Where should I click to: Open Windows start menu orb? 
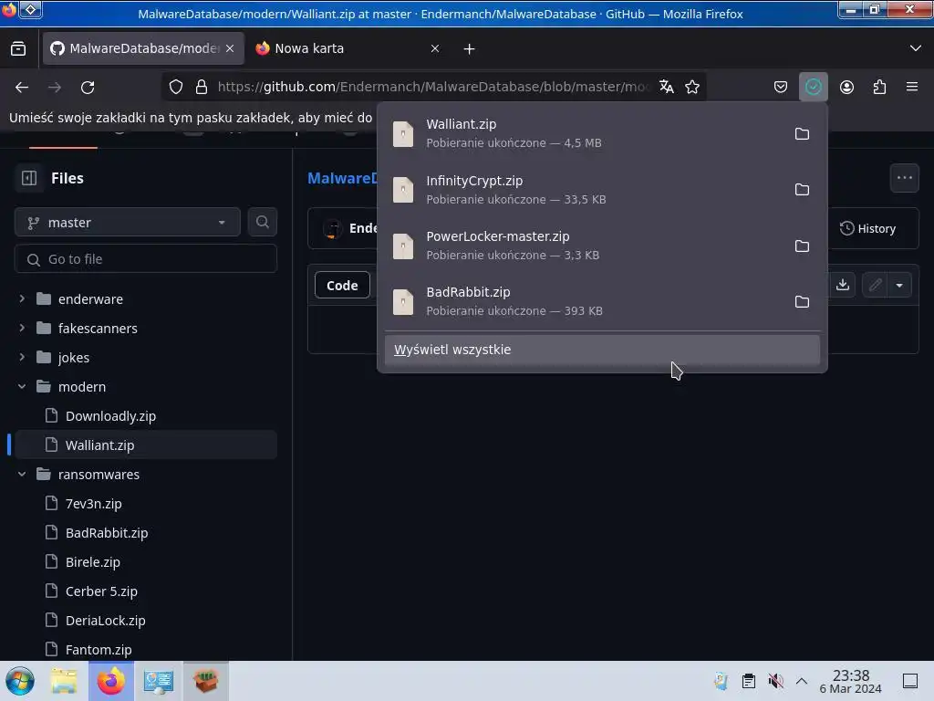[20, 681]
